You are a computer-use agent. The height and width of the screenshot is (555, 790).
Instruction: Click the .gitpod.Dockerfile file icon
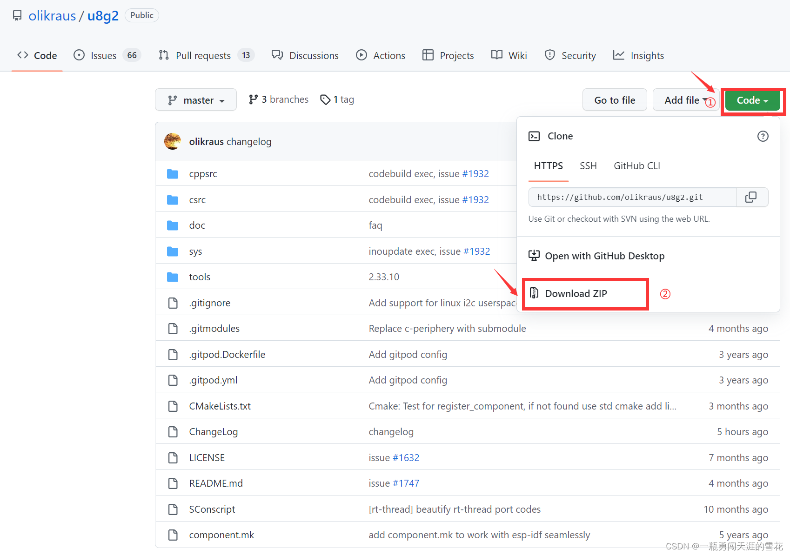point(173,355)
